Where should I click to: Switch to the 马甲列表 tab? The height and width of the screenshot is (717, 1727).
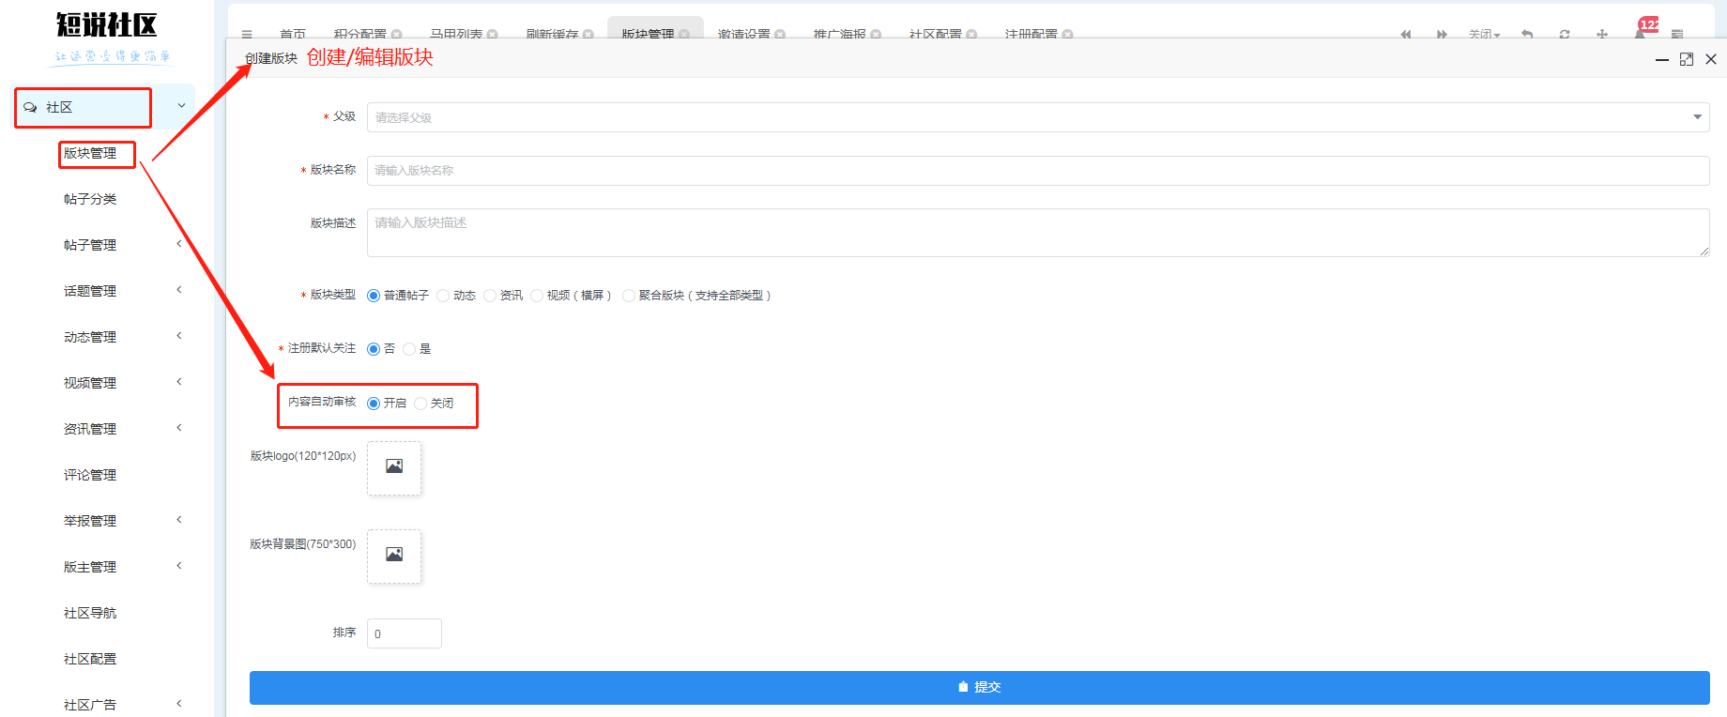[x=455, y=34]
